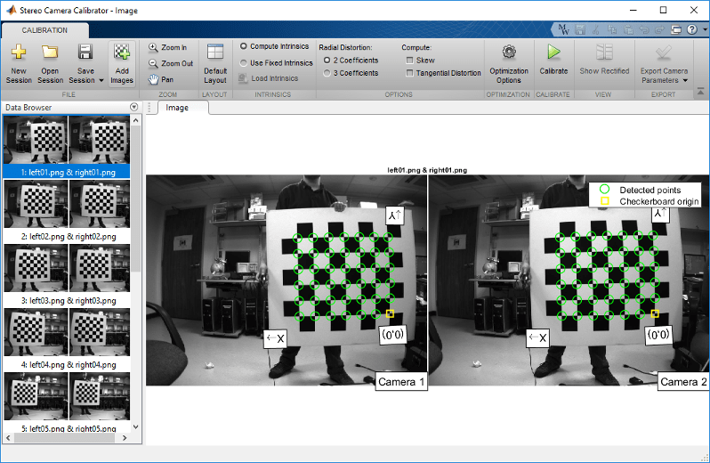This screenshot has width=710, height=463.
Task: Select pair 1 left01.png & right01.png
Action: pyautogui.click(x=67, y=146)
